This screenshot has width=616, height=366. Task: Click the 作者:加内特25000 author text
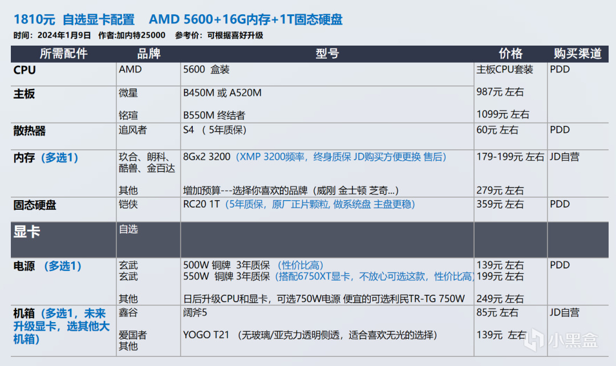pos(131,35)
